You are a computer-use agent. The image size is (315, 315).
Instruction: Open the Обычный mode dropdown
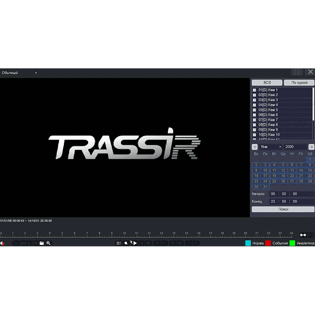(19, 73)
